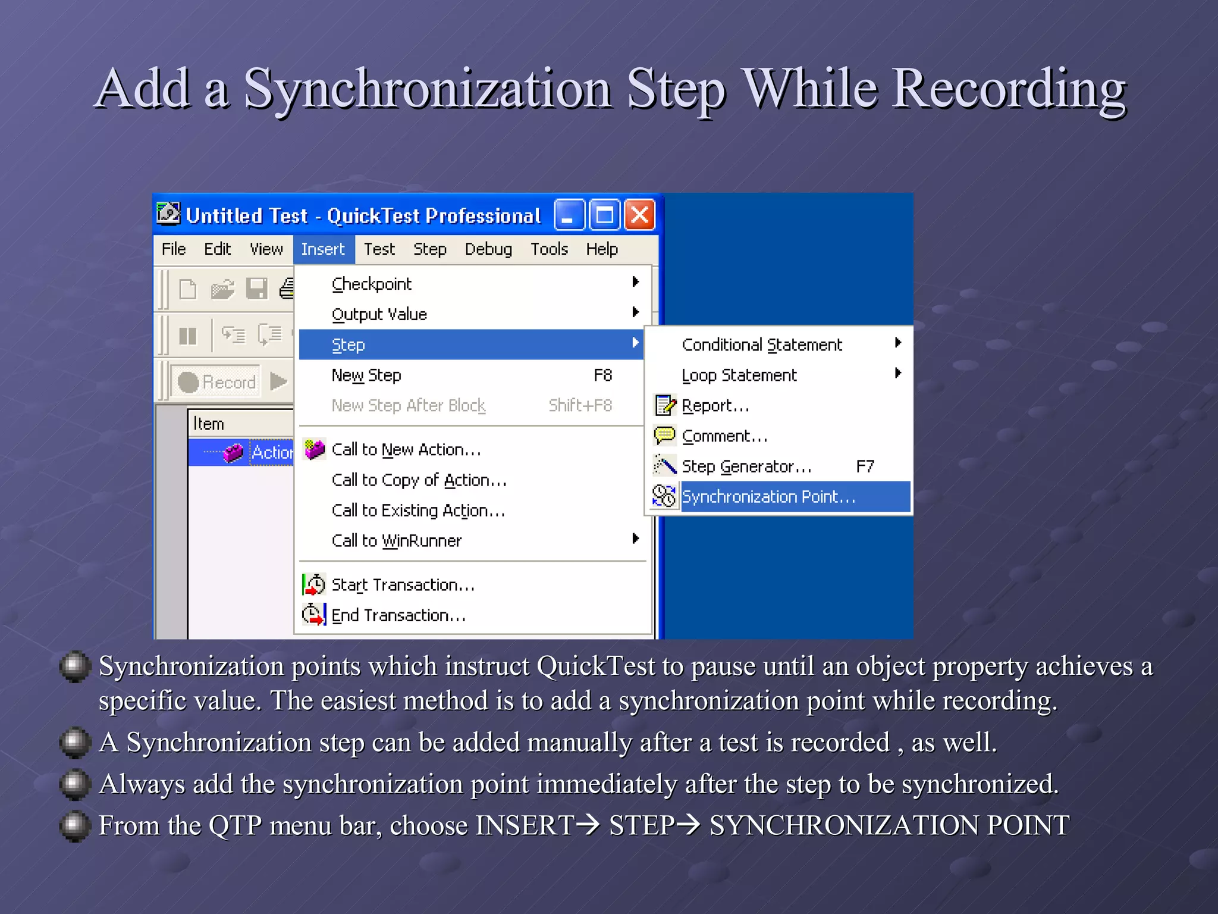The width and height of the screenshot is (1218, 914).
Task: Click the Run play arrow icon
Action: pyautogui.click(x=278, y=381)
